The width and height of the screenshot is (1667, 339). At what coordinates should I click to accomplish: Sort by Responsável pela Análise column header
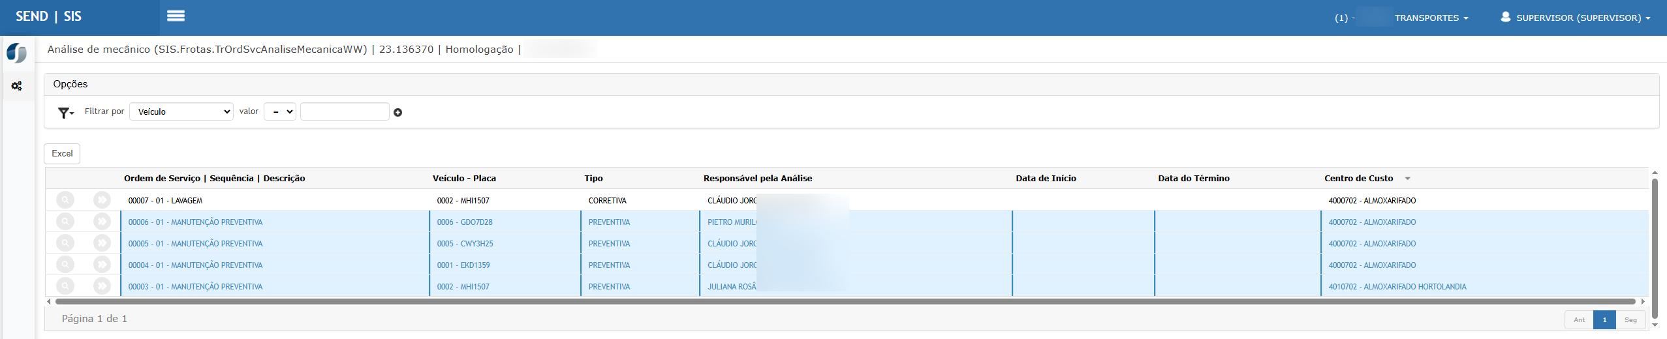pos(758,178)
